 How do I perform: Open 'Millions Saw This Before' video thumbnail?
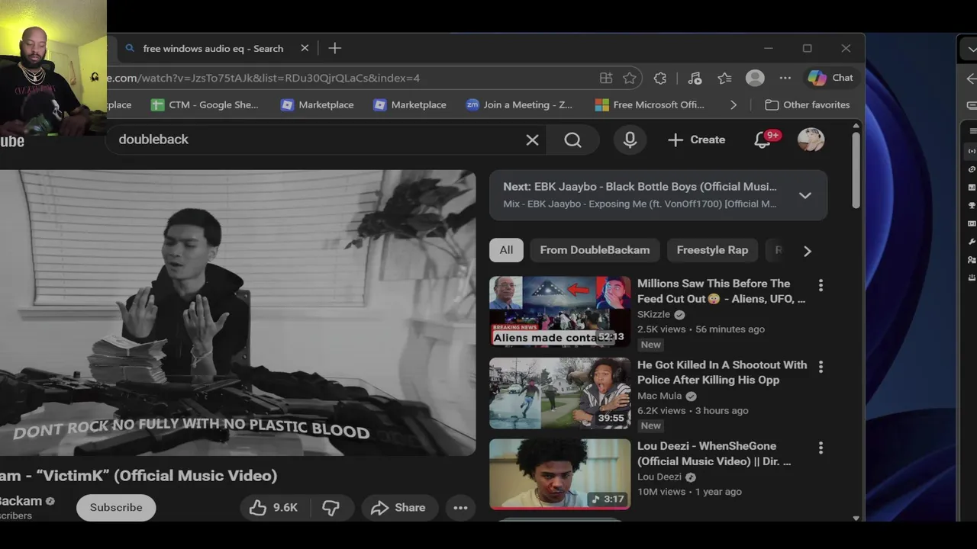[x=559, y=311]
